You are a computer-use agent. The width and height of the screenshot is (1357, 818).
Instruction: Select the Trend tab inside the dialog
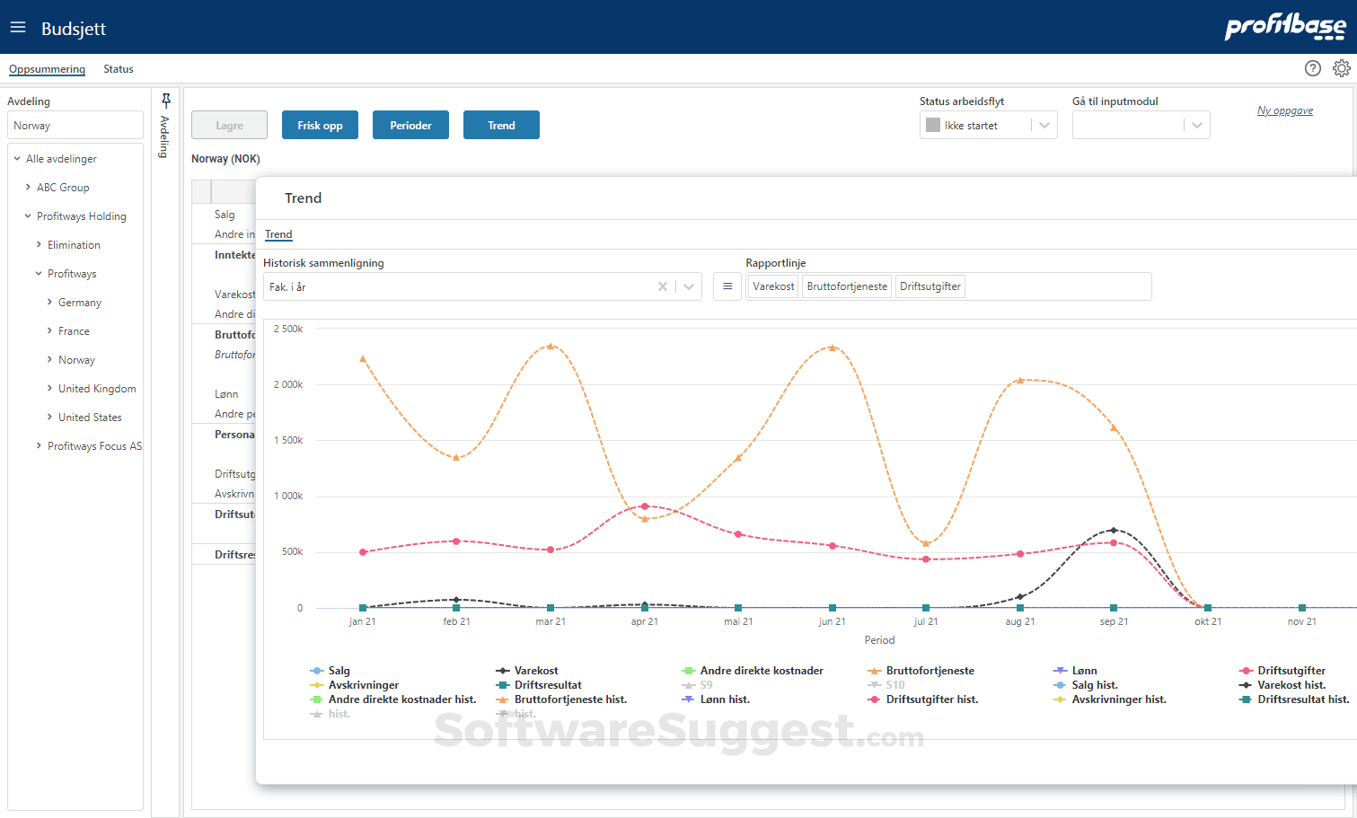278,233
